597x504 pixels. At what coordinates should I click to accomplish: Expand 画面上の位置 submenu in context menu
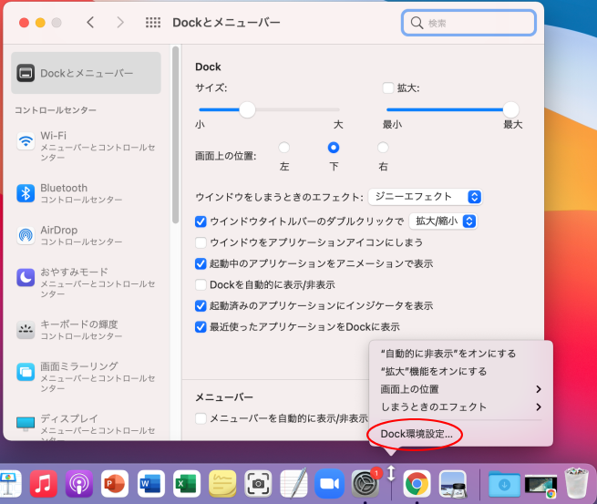(x=461, y=389)
